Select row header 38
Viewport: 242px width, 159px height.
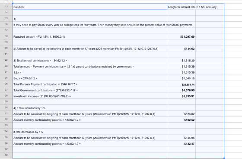(6, 155)
